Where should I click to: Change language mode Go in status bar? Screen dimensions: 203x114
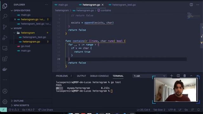186,110
